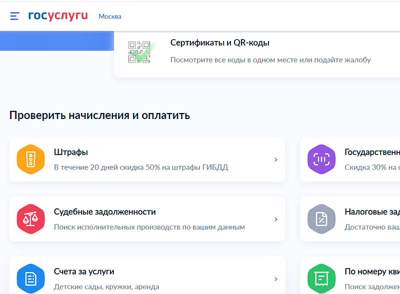Click the red scales Судебные задолженности icon

(x=31, y=219)
